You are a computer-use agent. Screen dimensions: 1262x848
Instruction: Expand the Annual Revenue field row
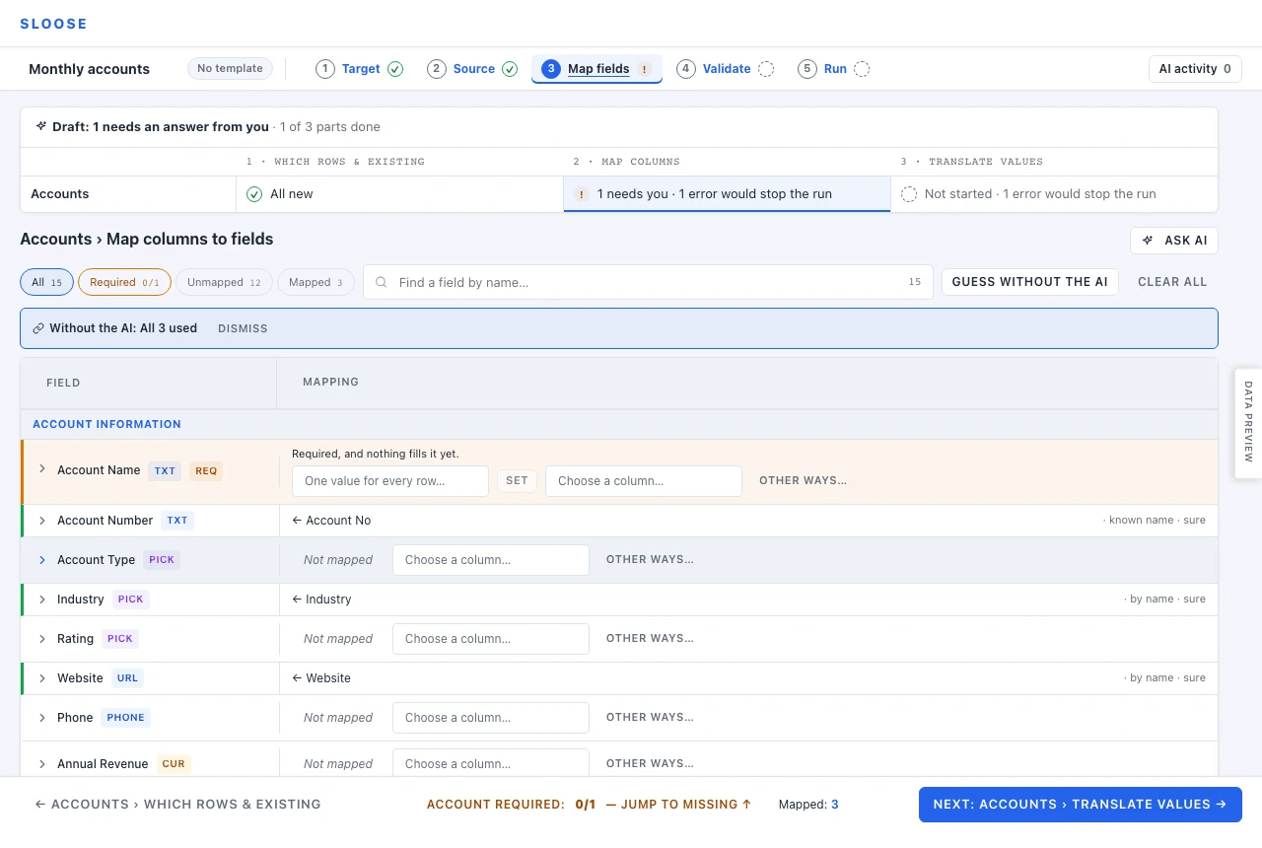42,763
